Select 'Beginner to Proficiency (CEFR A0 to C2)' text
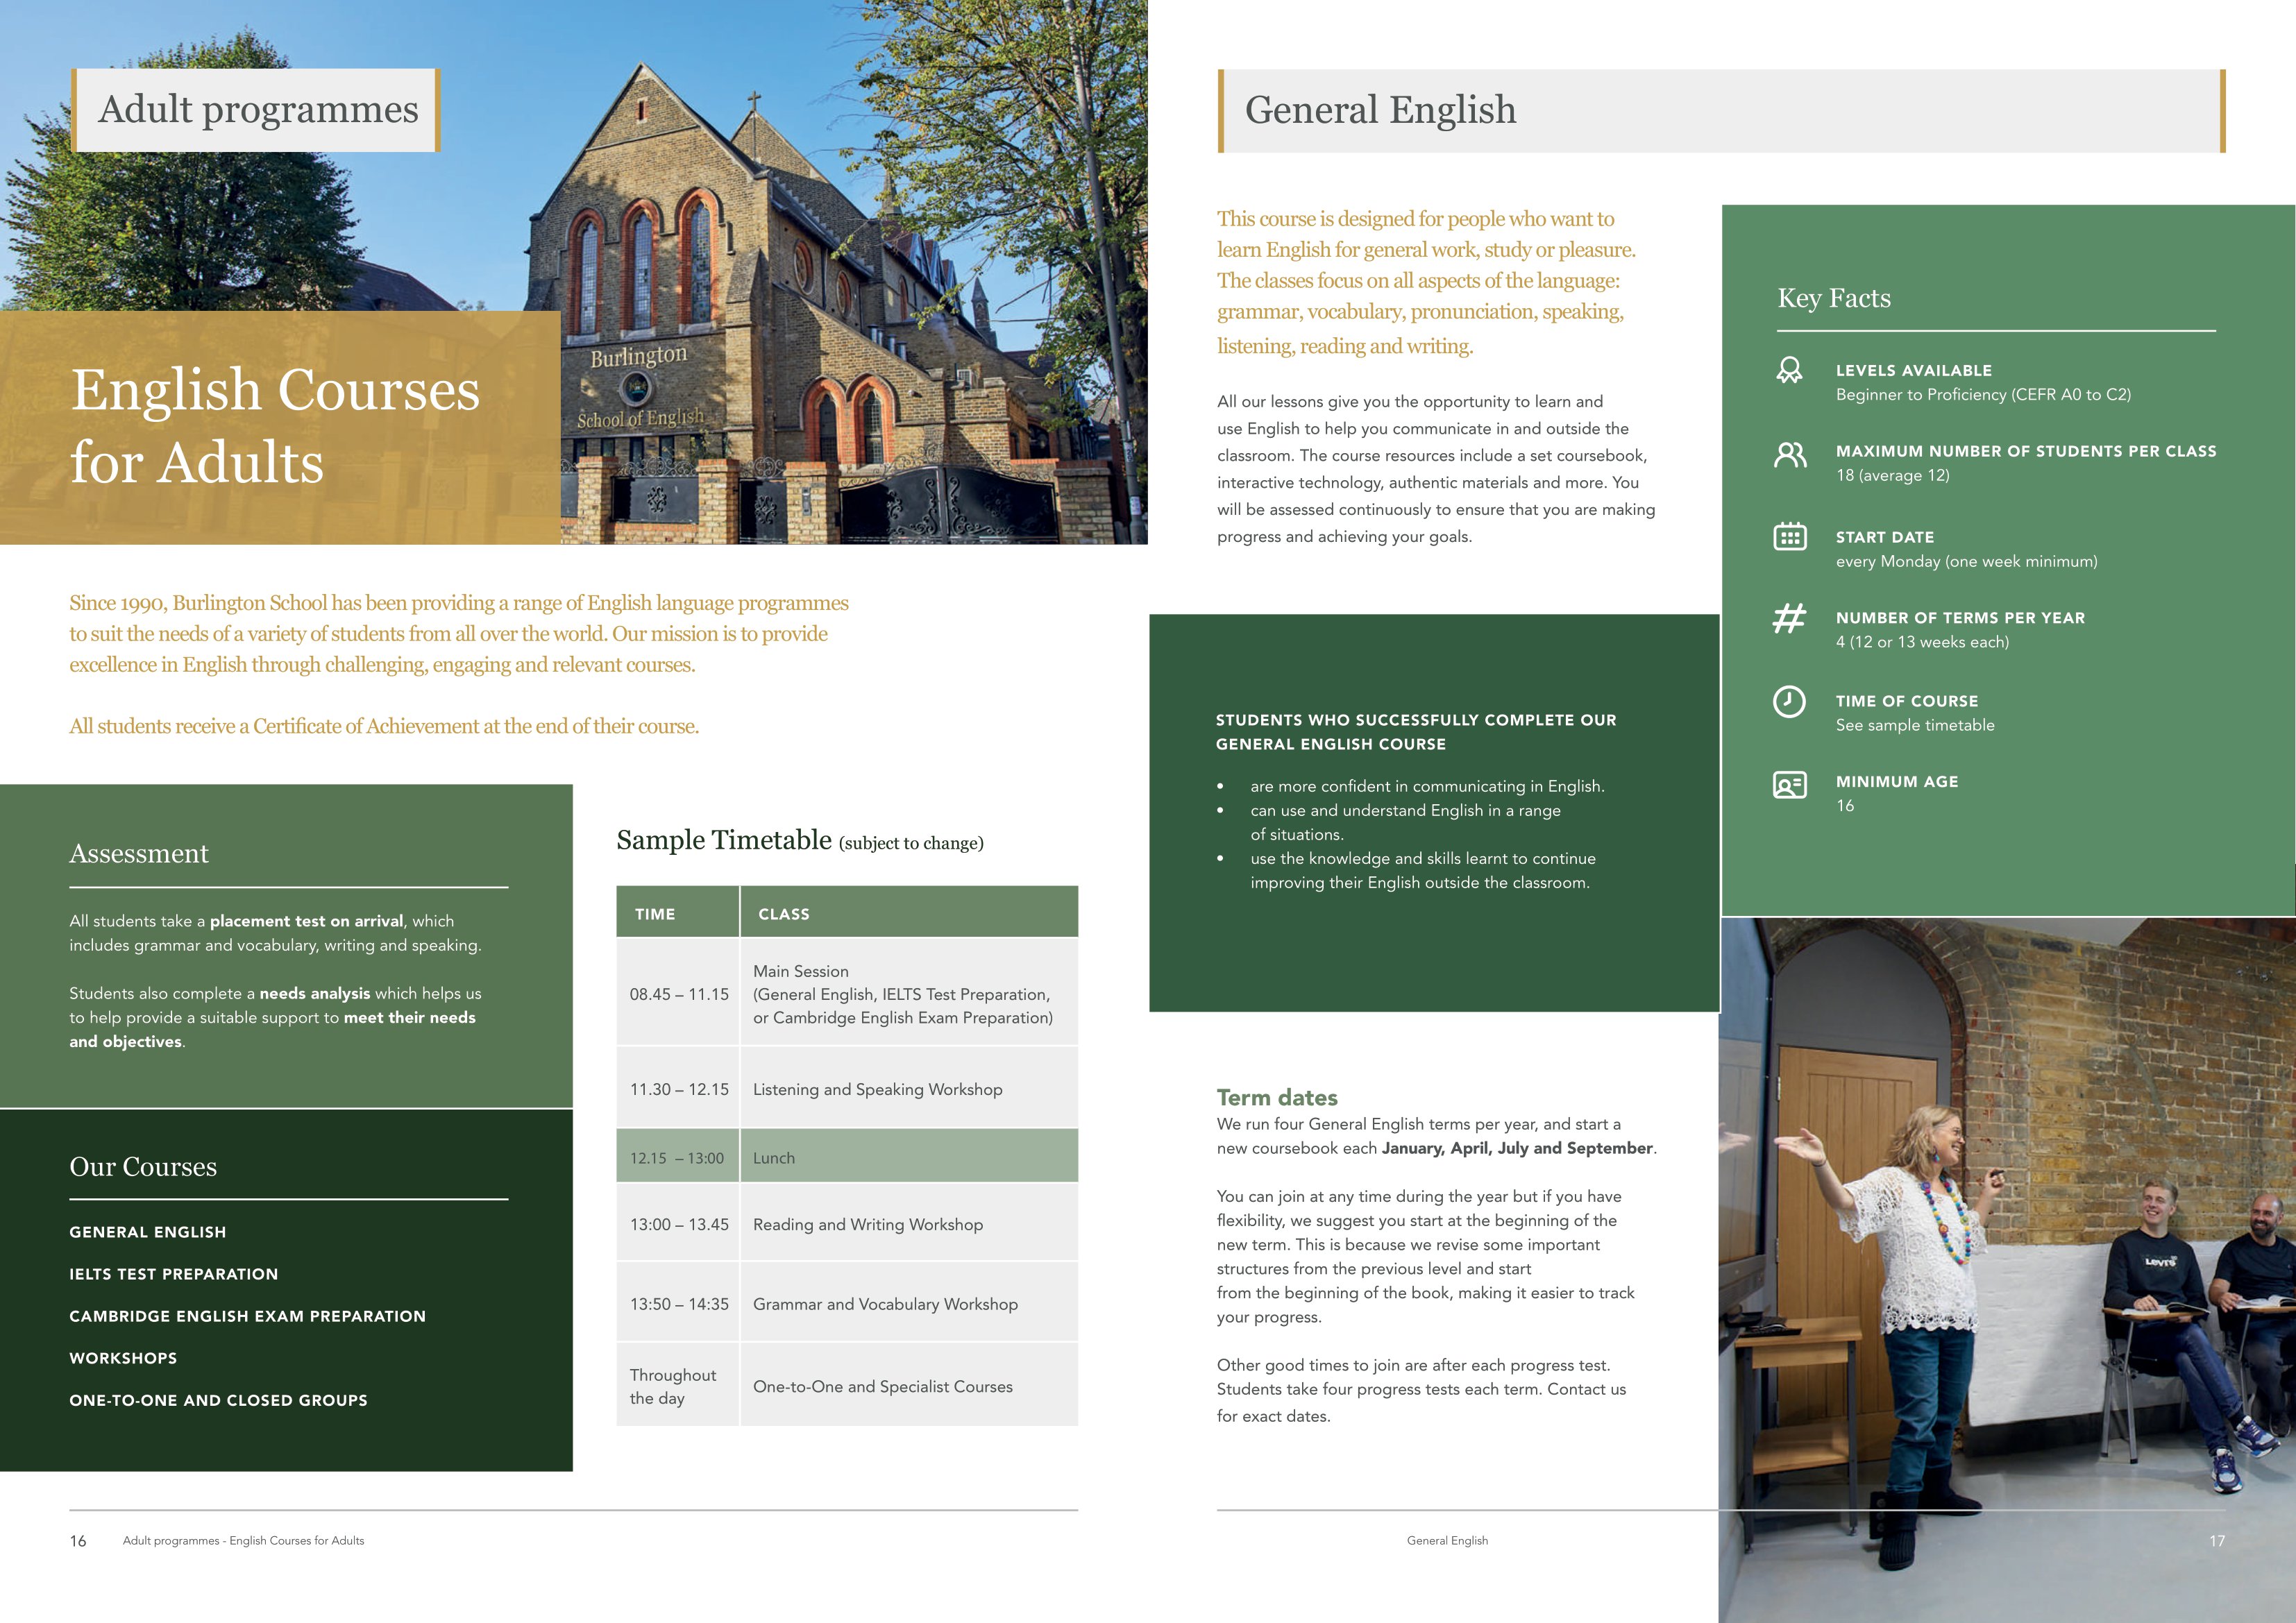 (1983, 394)
